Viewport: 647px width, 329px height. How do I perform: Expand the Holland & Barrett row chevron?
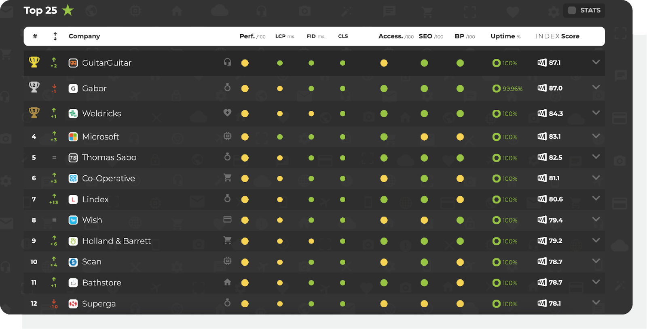coord(596,240)
